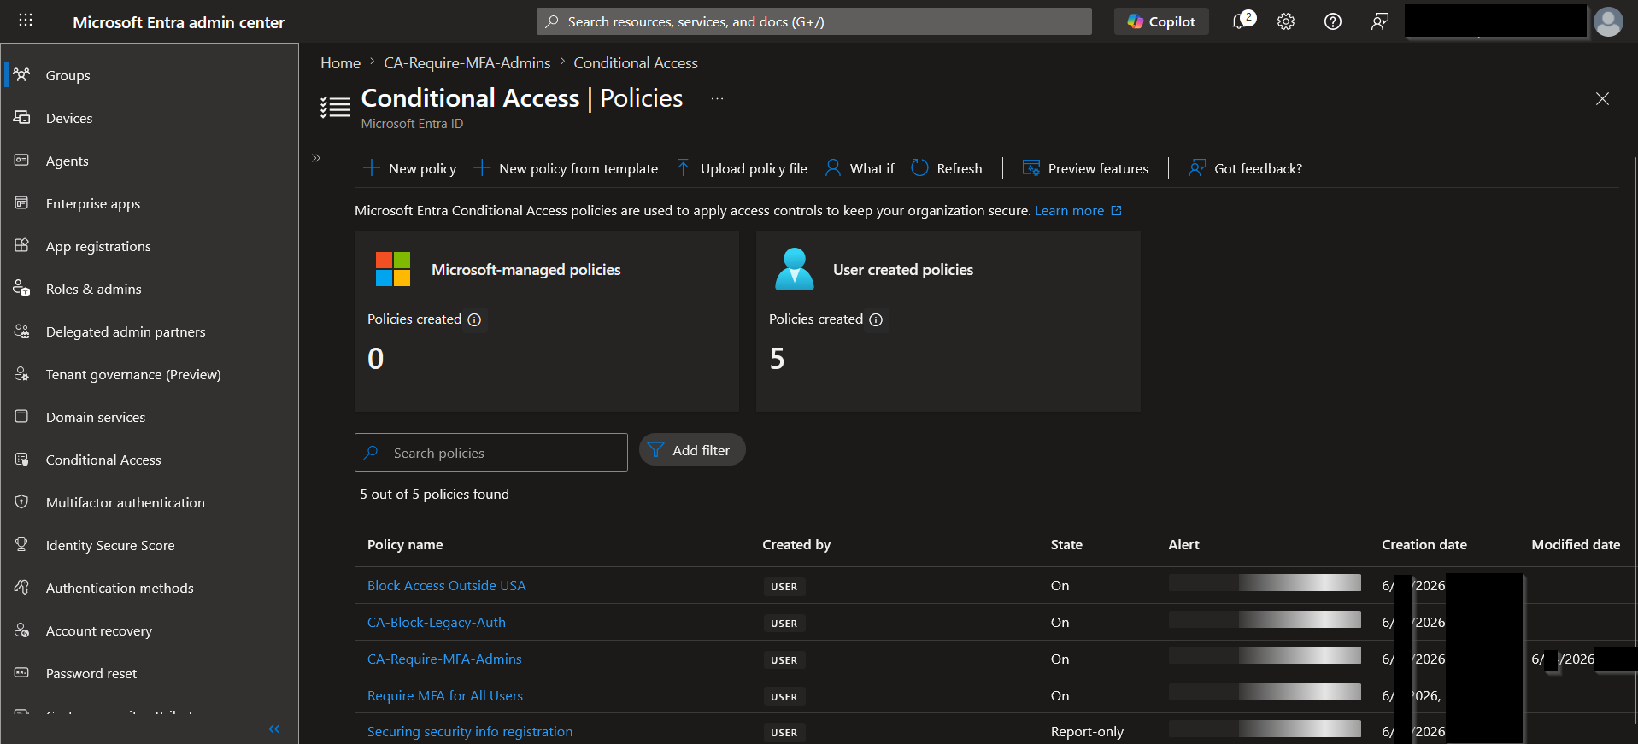This screenshot has height=744, width=1638.
Task: Select Roles & admins in sidebar
Action: [94, 289]
